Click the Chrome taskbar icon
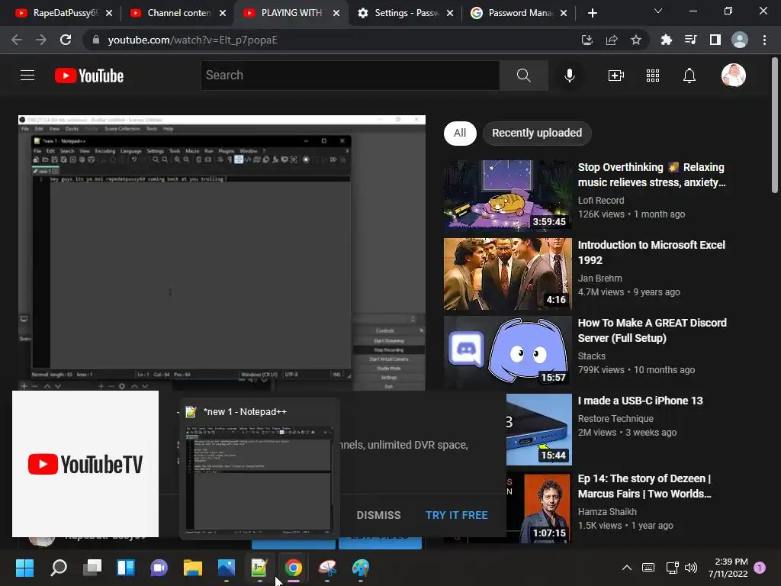 pyautogui.click(x=294, y=568)
